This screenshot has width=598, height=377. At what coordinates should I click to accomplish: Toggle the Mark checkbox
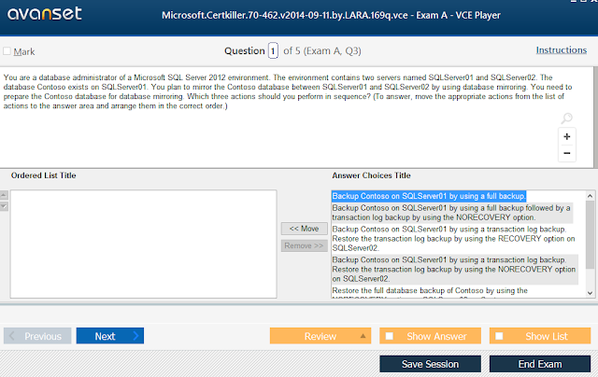[7, 51]
